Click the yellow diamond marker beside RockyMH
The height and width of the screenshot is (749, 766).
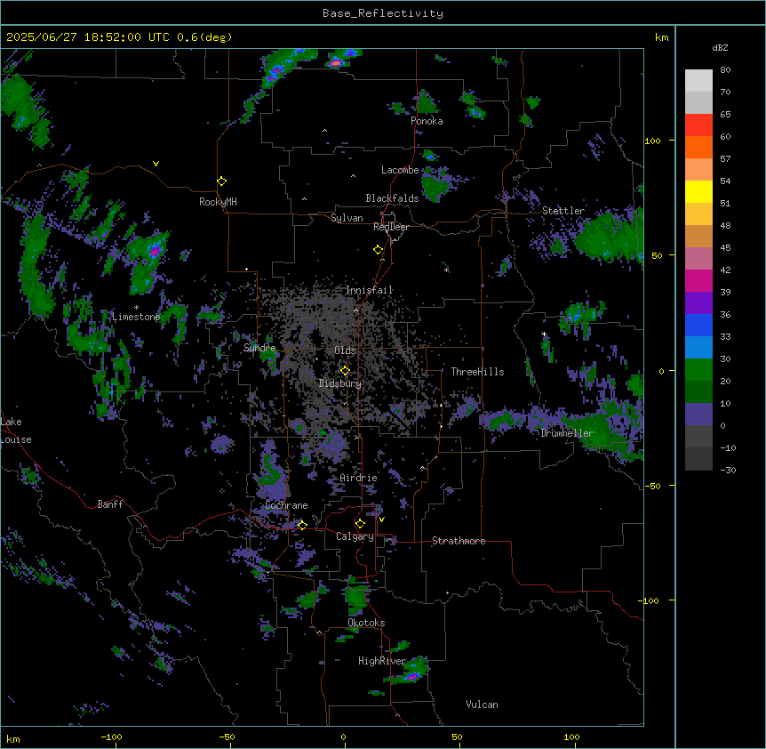(222, 181)
